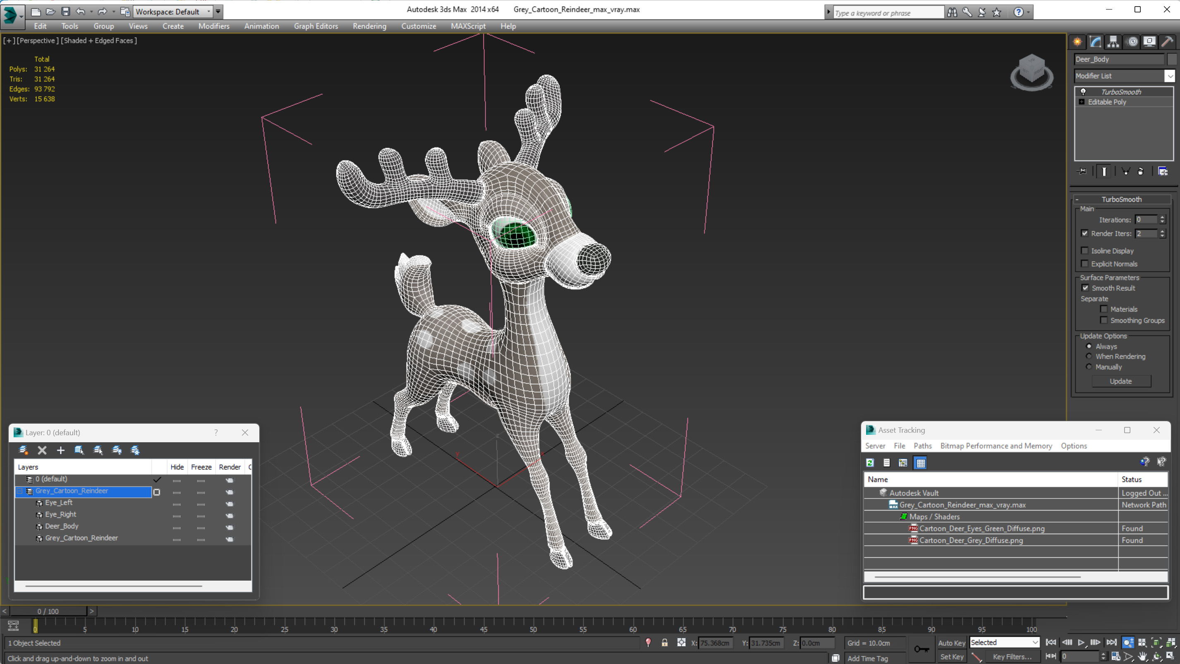Click Make Unique icon under modifier stack
Image resolution: width=1180 pixels, height=664 pixels.
tap(1125, 171)
